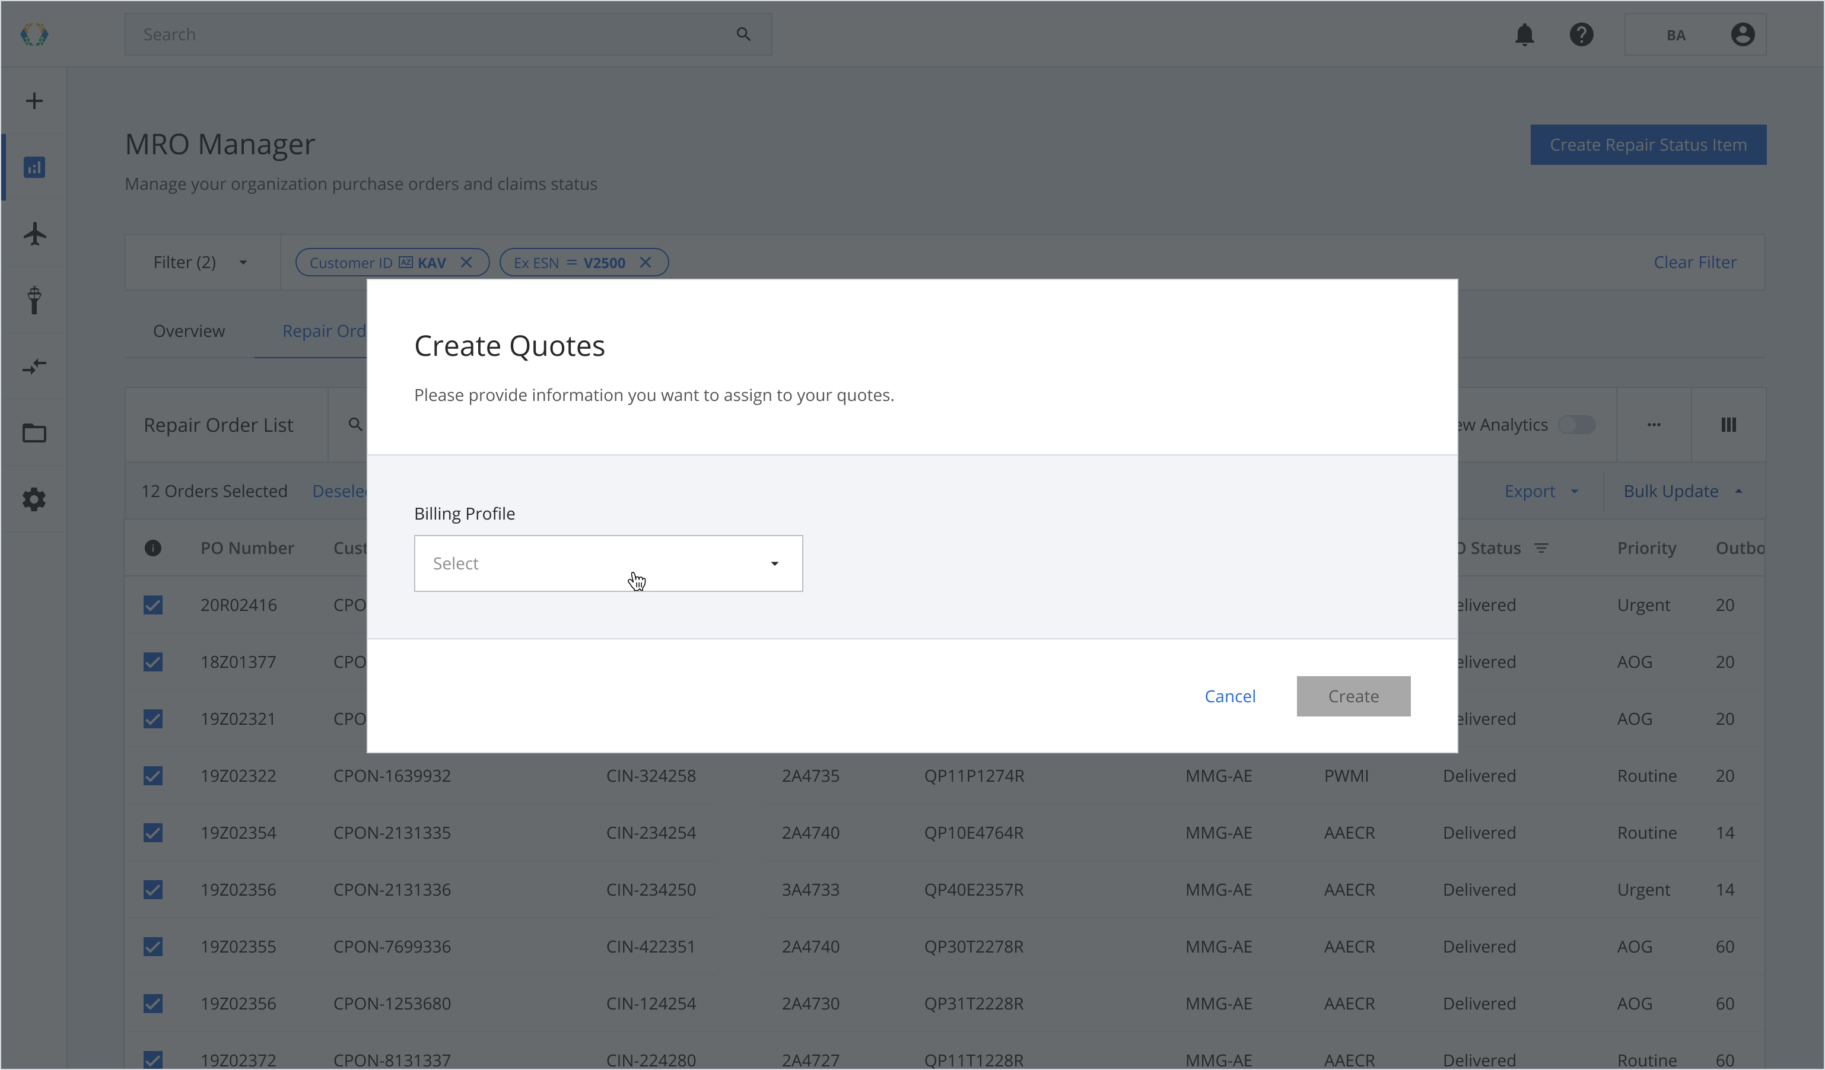Open the Export dropdown
This screenshot has height=1070, width=1825.
click(x=1541, y=491)
